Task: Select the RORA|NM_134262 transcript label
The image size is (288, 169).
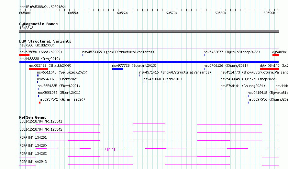Action: 33,154
